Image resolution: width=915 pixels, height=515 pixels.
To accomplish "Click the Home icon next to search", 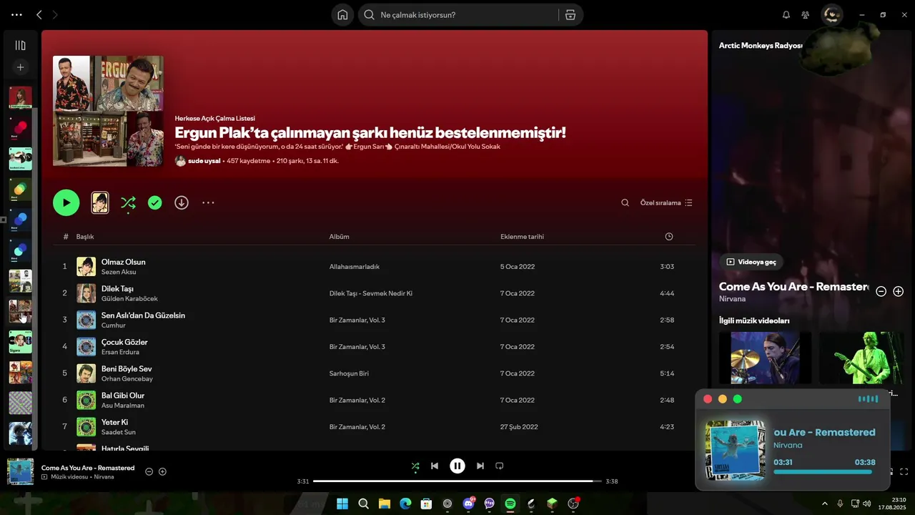I will pyautogui.click(x=342, y=15).
